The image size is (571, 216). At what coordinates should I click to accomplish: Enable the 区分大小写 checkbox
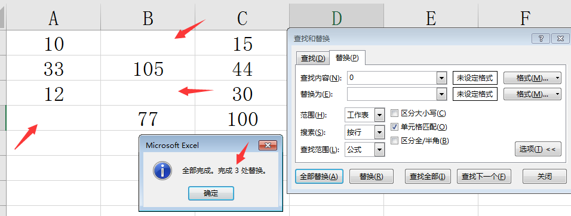coord(394,113)
